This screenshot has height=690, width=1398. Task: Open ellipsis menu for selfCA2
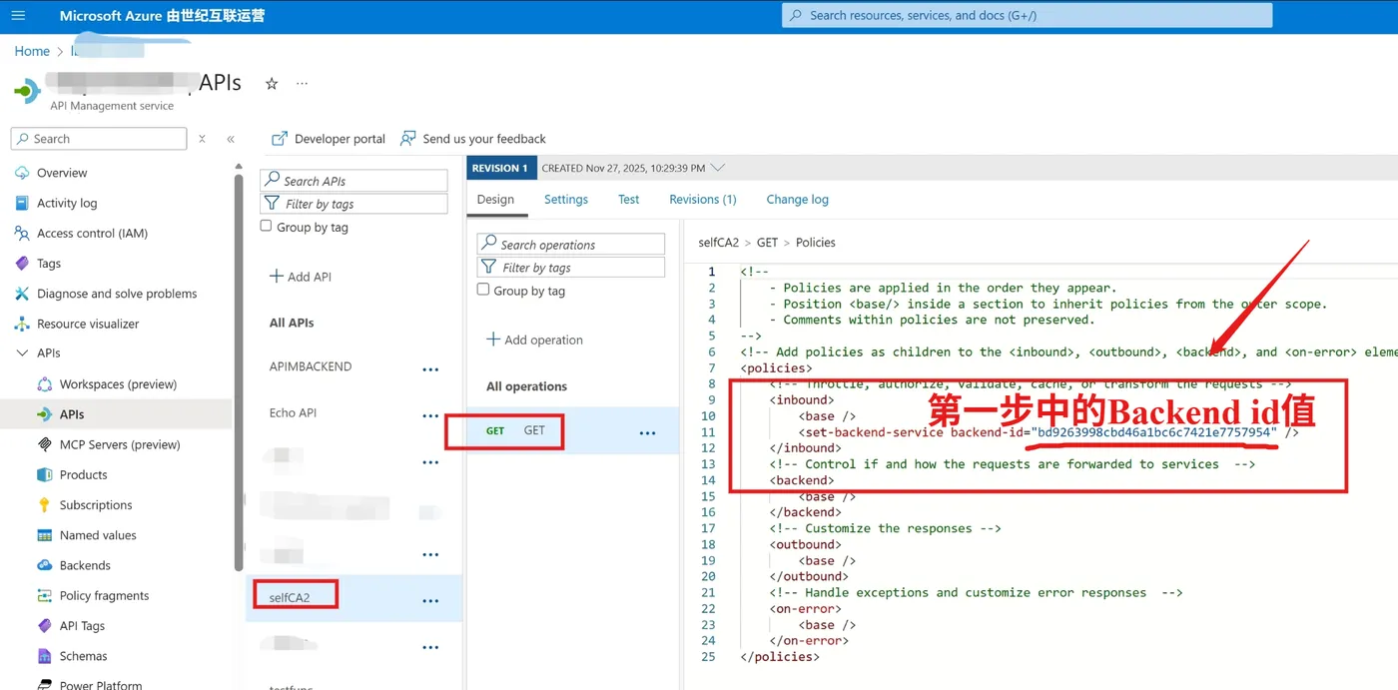[430, 601]
